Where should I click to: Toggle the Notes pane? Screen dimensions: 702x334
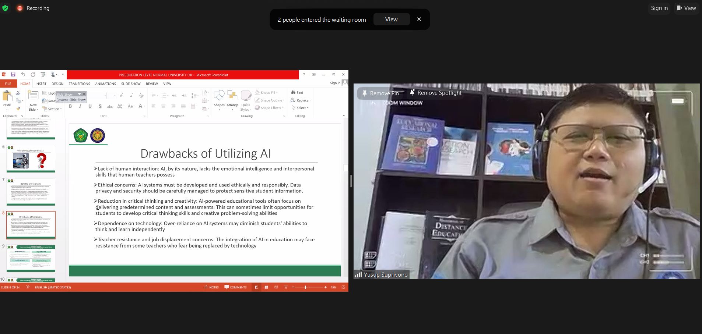pos(211,287)
